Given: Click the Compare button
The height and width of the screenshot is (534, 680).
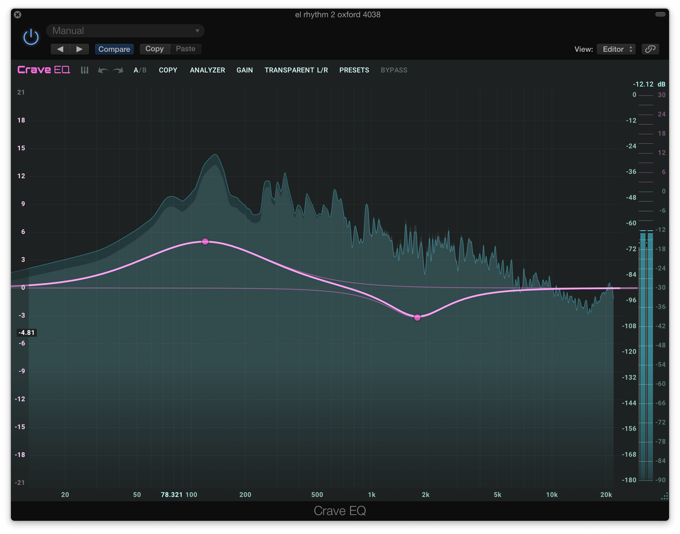Looking at the screenshot, I should tap(114, 49).
